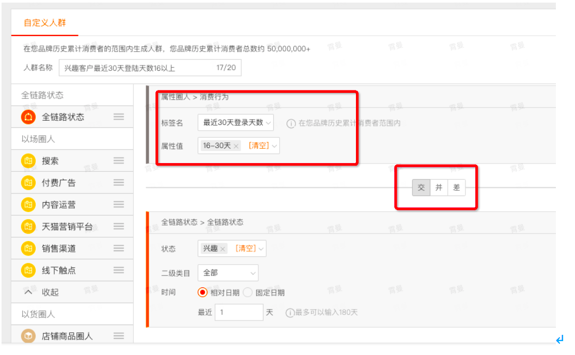
Task: Select the 相对日期 radio button
Action: tap(203, 293)
